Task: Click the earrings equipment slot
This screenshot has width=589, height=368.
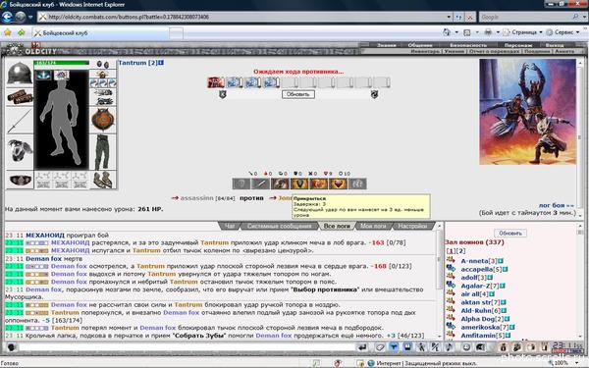Action: tap(103, 64)
